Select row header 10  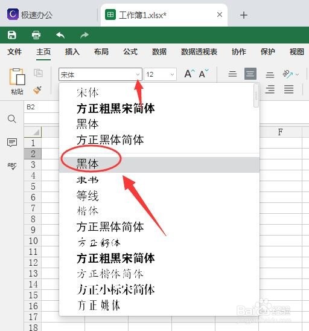[x=33, y=241]
